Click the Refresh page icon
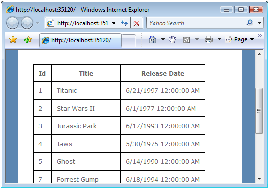 (x=124, y=23)
